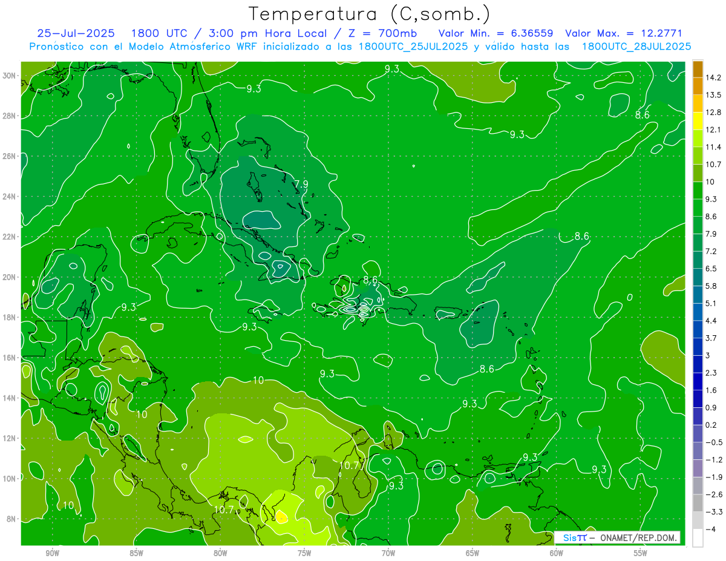Click the "16N" latitude axis label
Image resolution: width=726 pixels, height=561 pixels.
pos(10,358)
